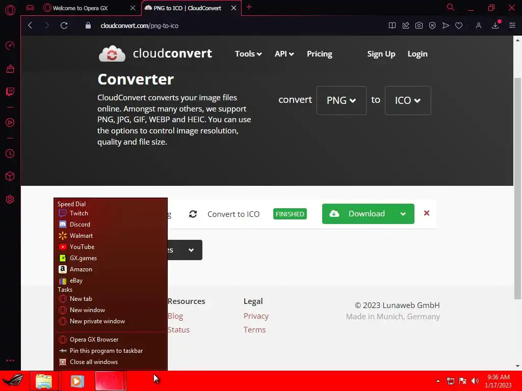Open the edit/pinboard icon in address bar
Image resolution: width=522 pixels, height=391 pixels.
pos(405,25)
